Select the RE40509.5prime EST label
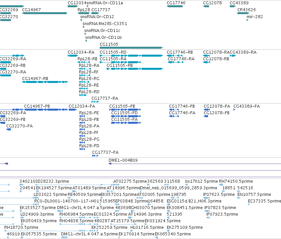This screenshot has height=239, width=281. pos(84,195)
